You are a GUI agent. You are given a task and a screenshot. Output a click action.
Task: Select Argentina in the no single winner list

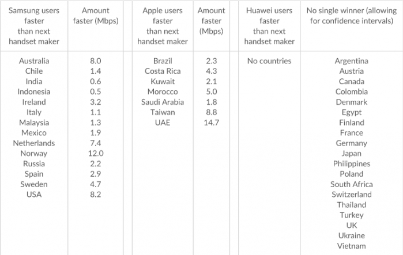pos(351,61)
